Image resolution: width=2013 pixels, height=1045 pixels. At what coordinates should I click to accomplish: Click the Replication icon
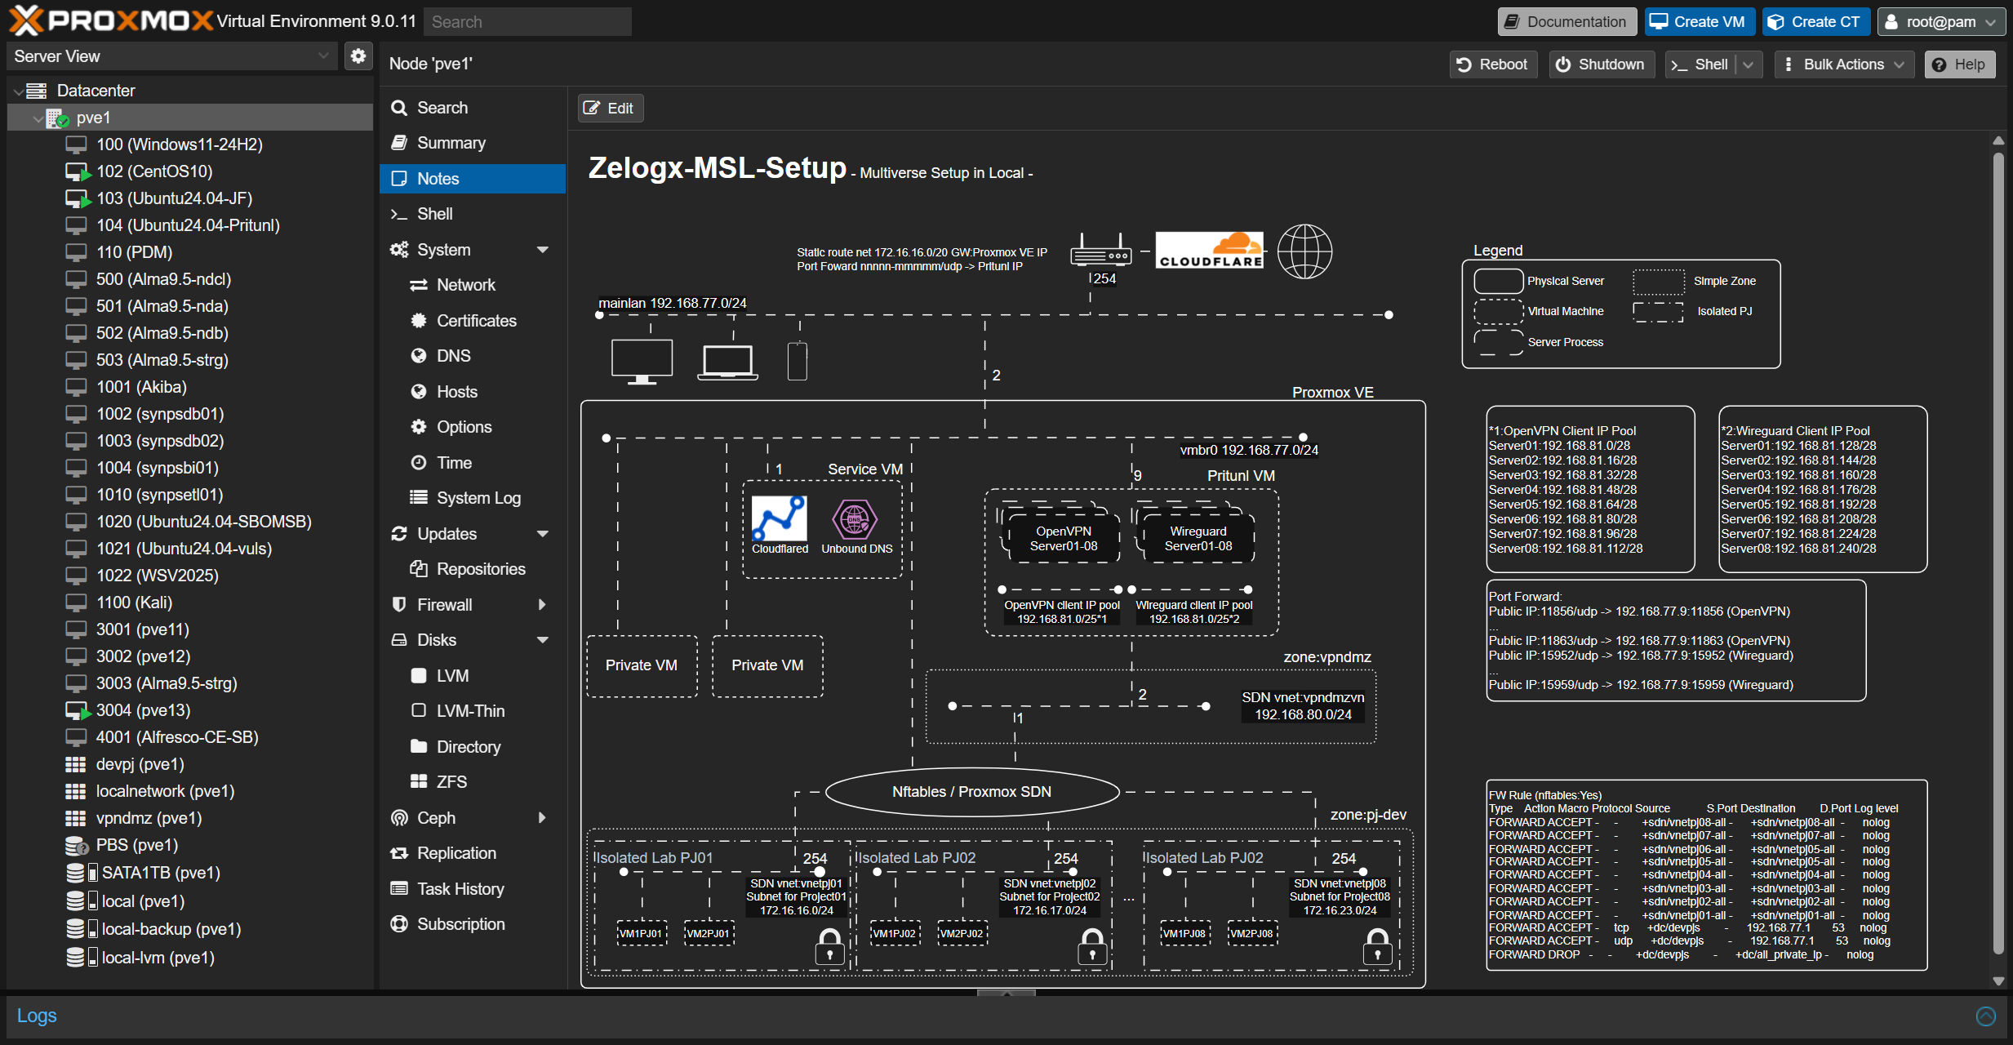399,852
